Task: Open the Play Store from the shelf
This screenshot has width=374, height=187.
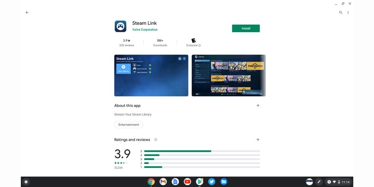Action: pos(199,181)
